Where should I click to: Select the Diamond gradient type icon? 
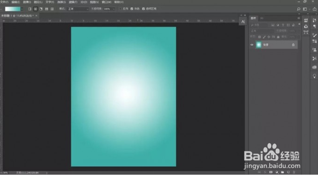tap(52, 9)
